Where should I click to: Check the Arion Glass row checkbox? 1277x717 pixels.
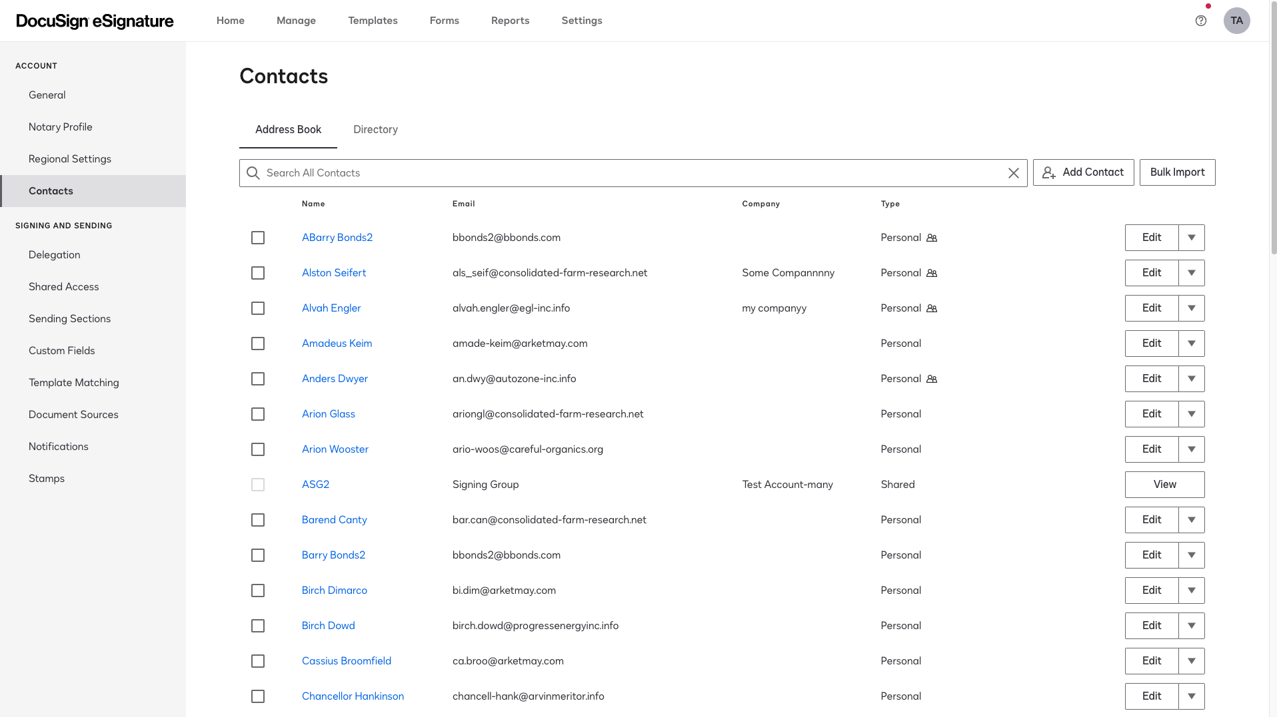tap(258, 414)
